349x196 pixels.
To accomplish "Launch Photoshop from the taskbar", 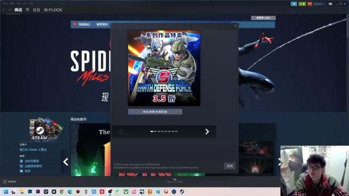I will 30,192.
